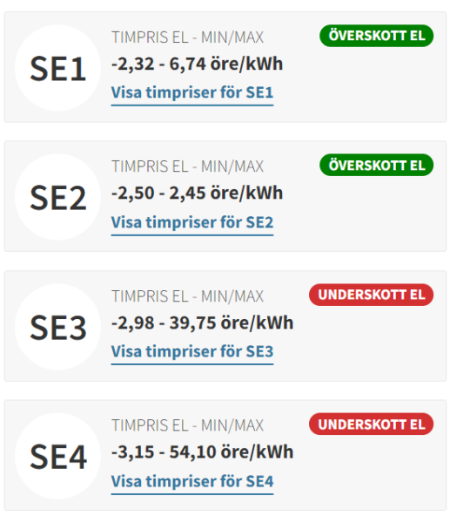Click red UNDERSKOTT EL tag in SE4 card
The height and width of the screenshot is (523, 450).
(371, 425)
